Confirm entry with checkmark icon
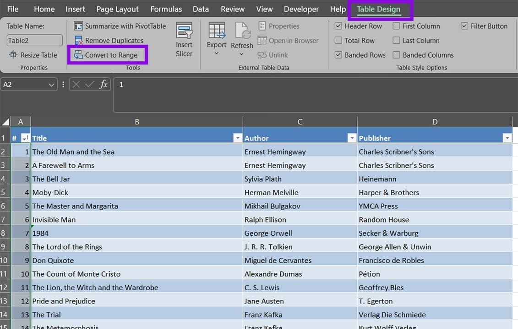 tap(89, 85)
